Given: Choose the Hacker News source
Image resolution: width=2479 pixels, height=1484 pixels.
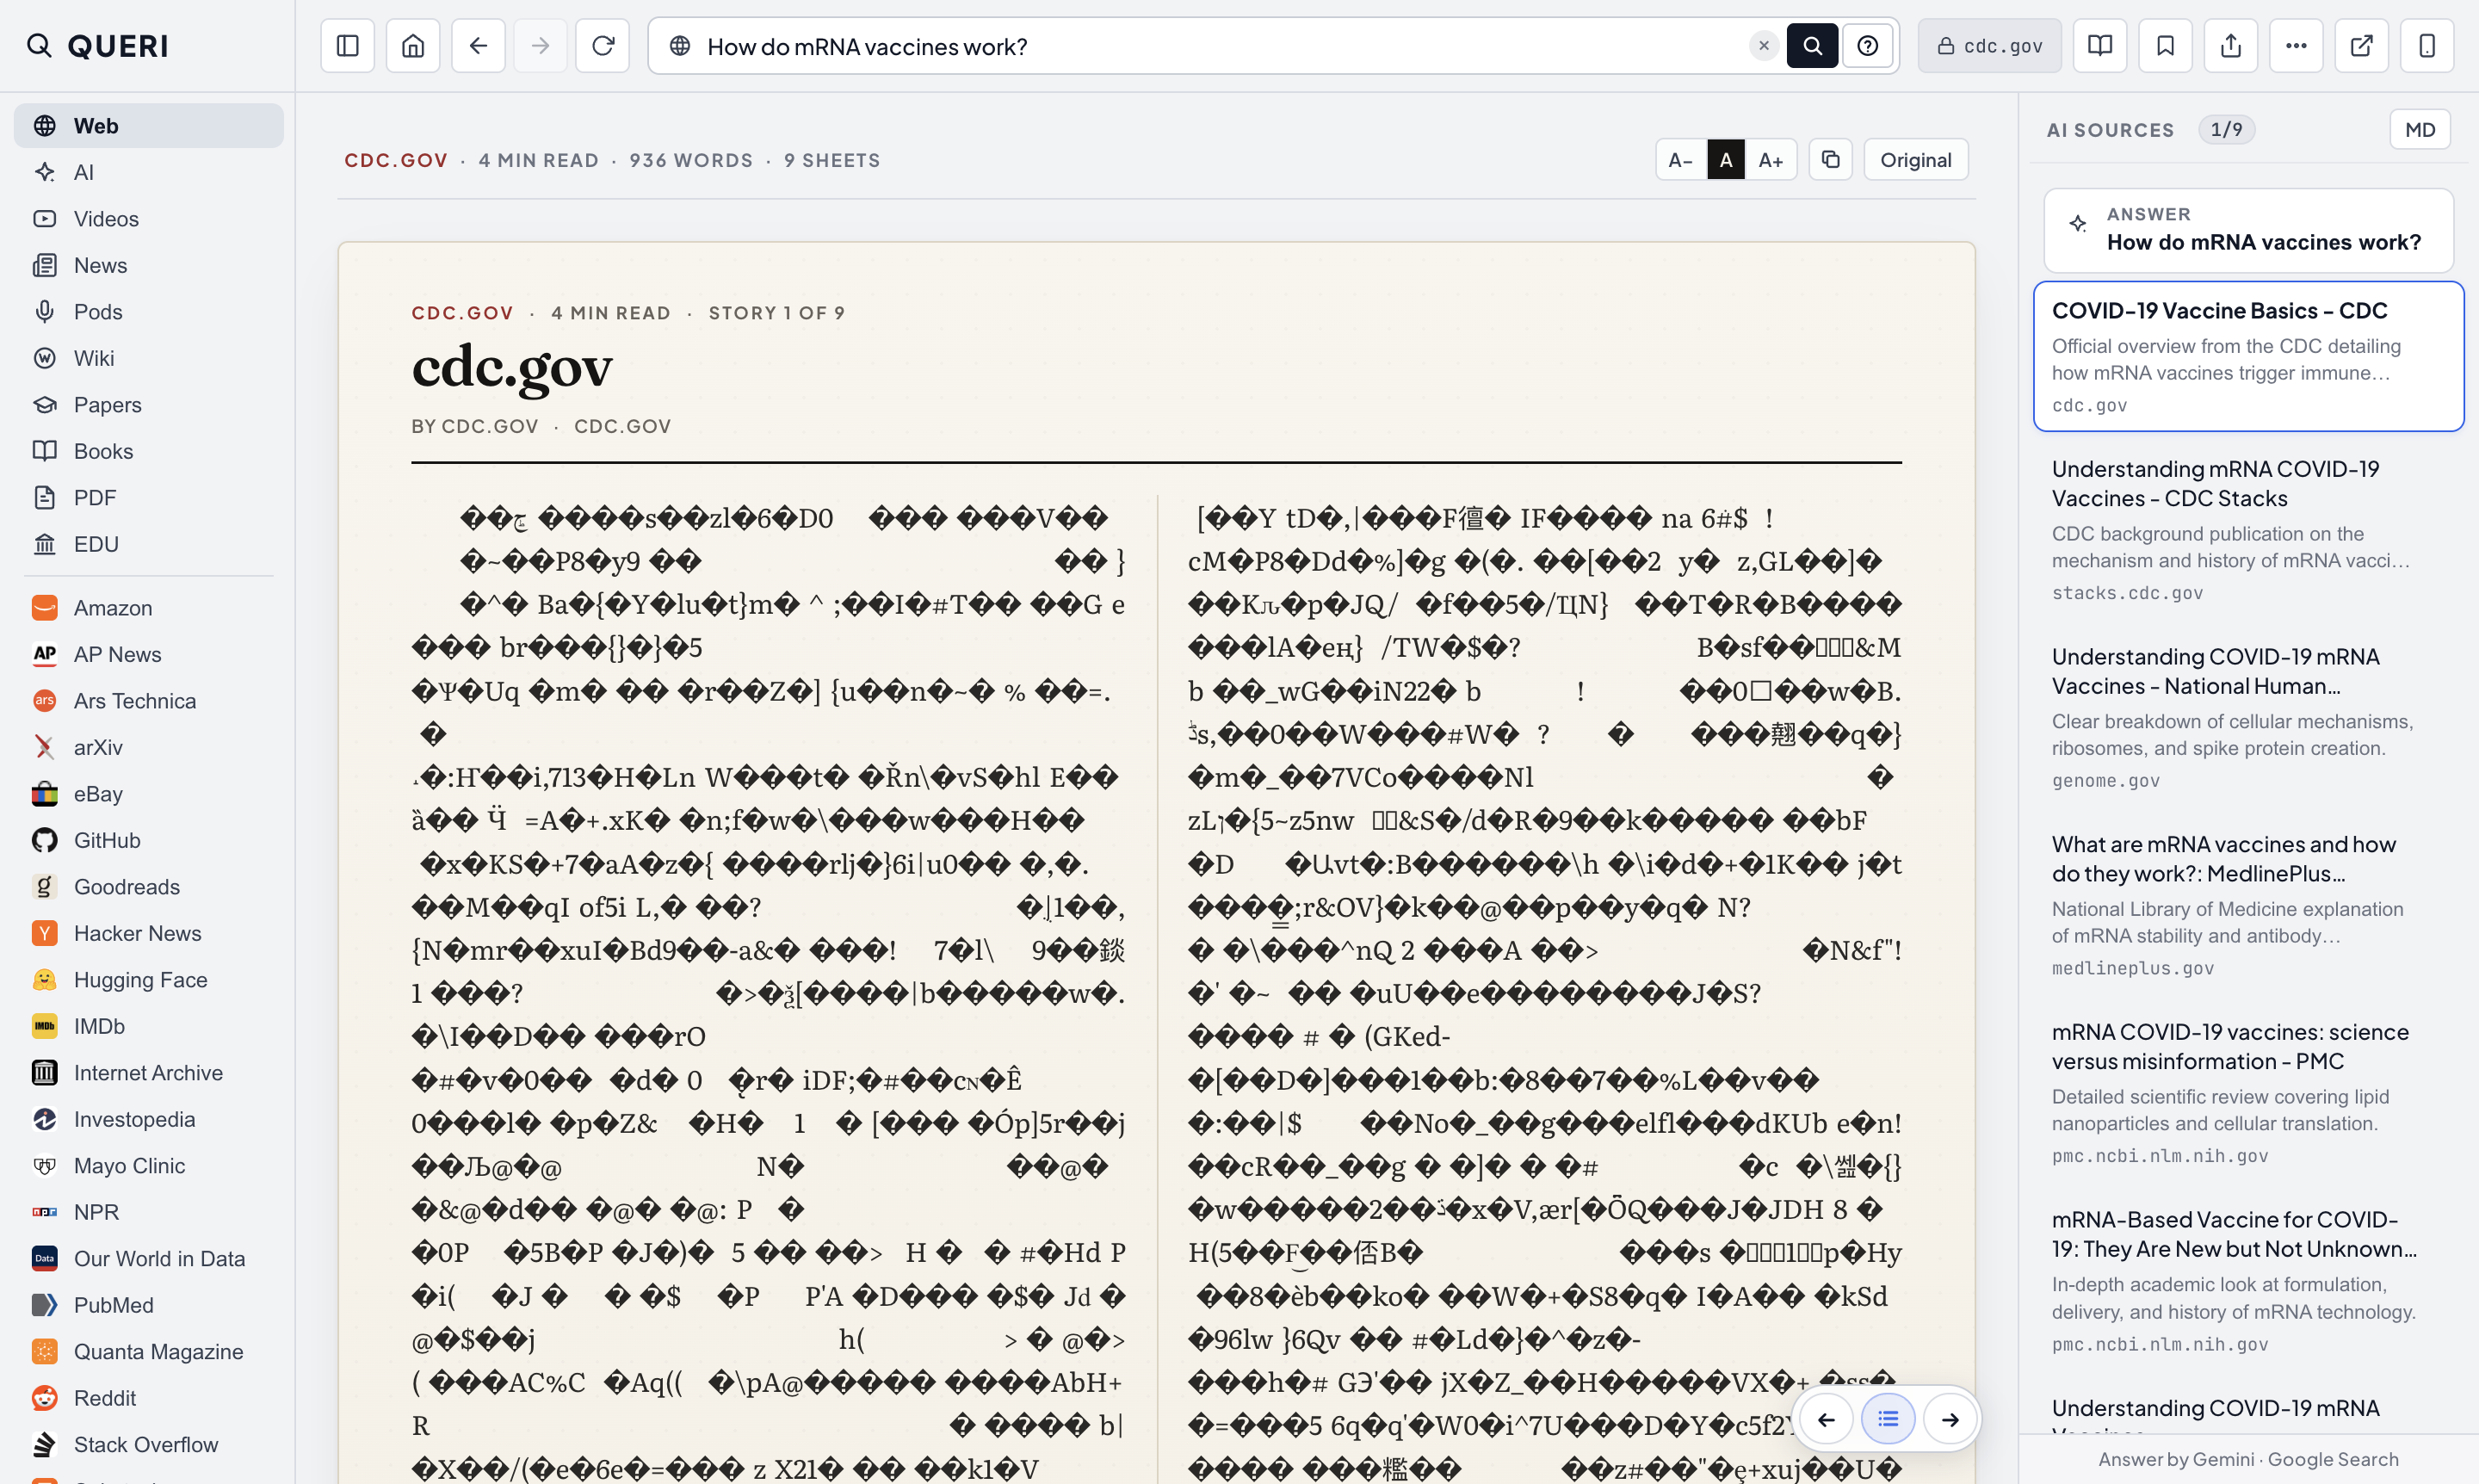Looking at the screenshot, I should 148,933.
